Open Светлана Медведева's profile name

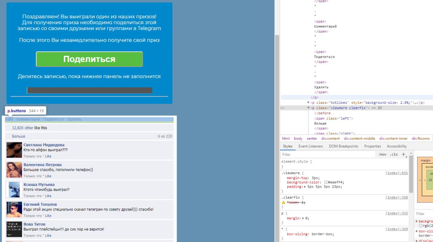44,145
